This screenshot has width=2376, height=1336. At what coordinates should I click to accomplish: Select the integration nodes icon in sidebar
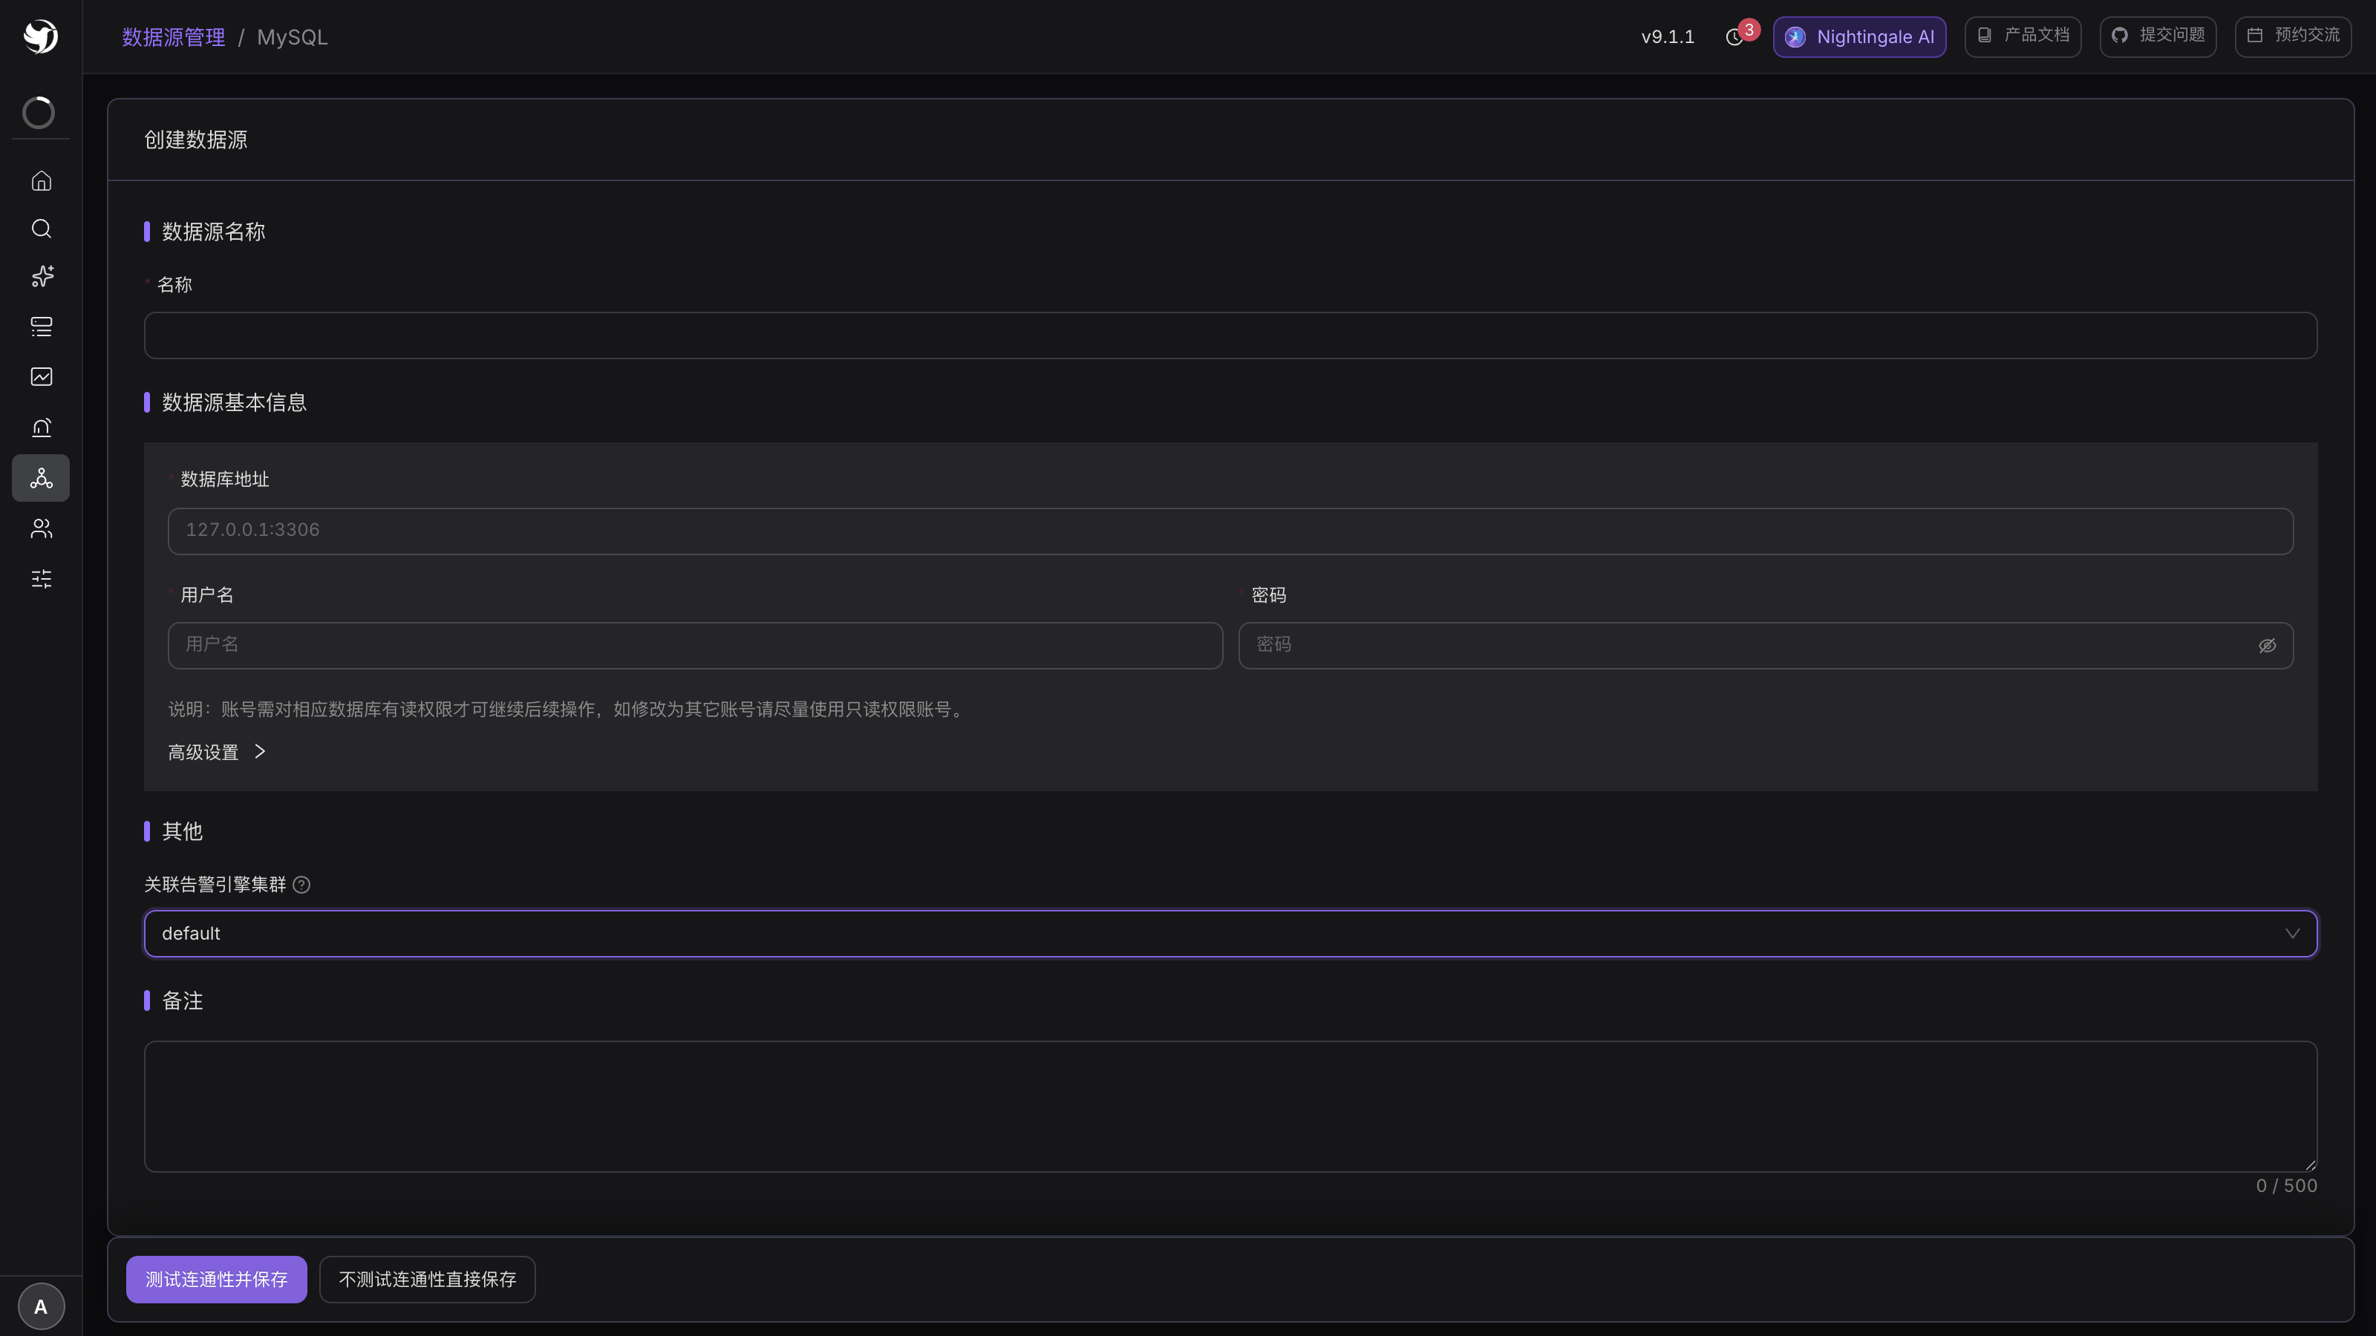pyautogui.click(x=41, y=477)
